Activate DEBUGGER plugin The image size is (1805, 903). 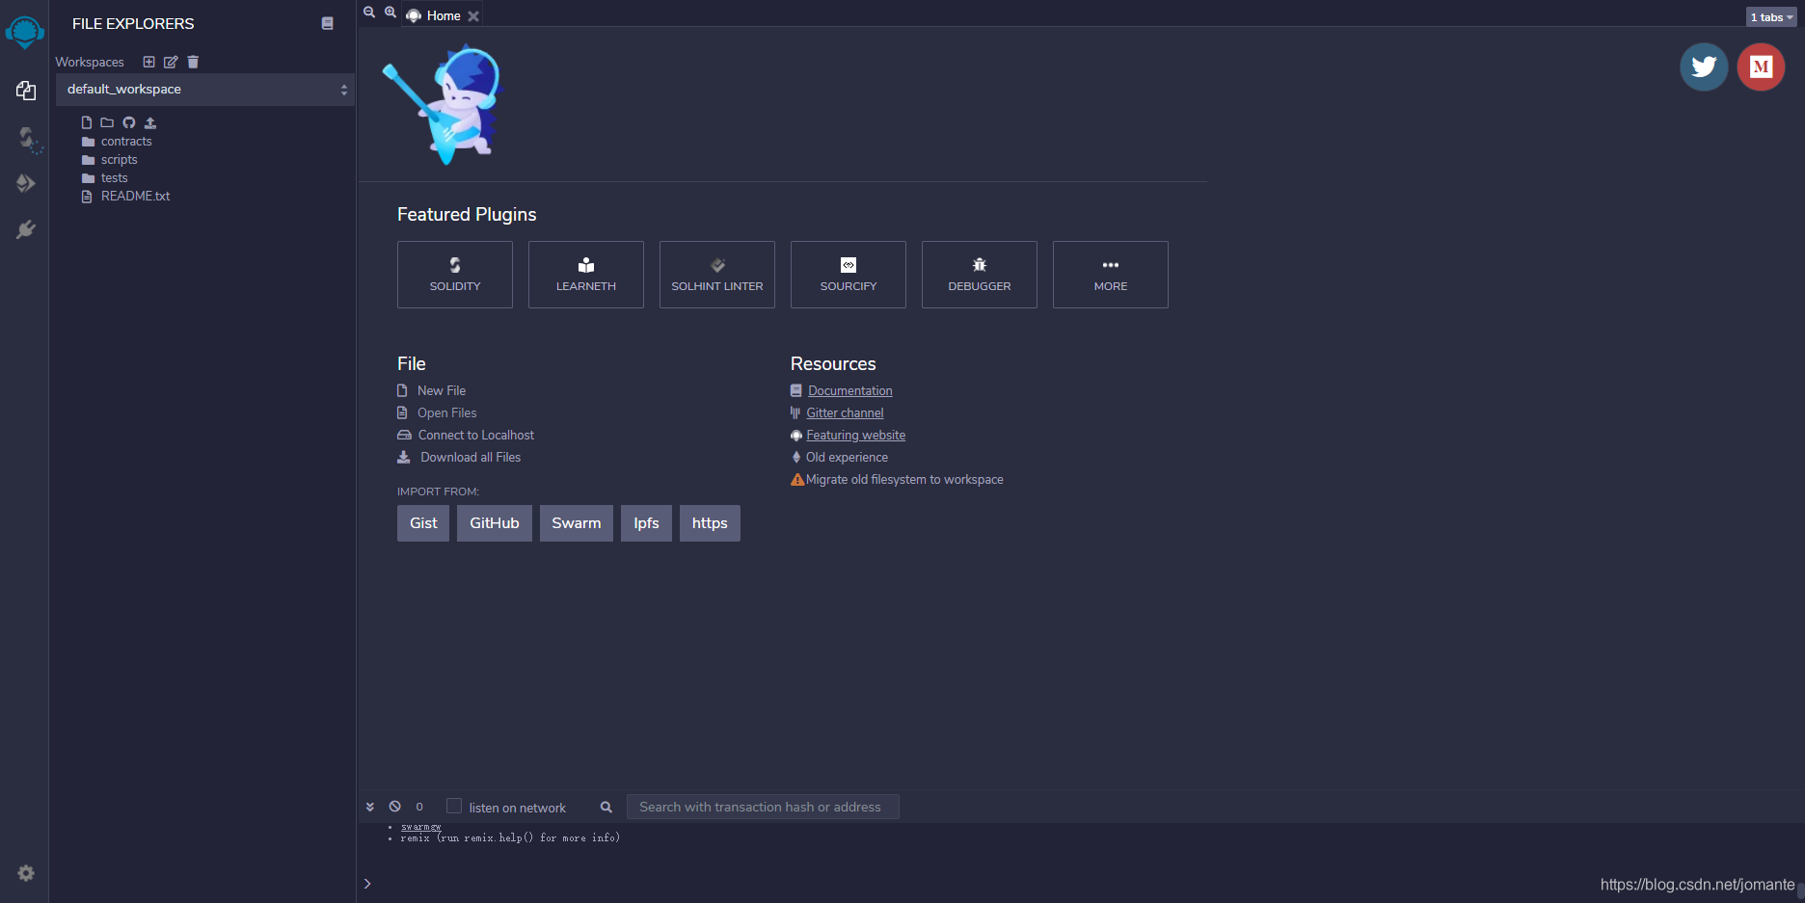point(980,275)
